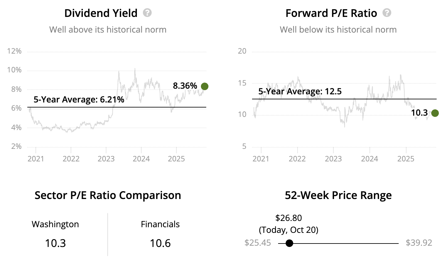Click the Washington P/E value 10.3
The height and width of the screenshot is (262, 447).
click(55, 243)
